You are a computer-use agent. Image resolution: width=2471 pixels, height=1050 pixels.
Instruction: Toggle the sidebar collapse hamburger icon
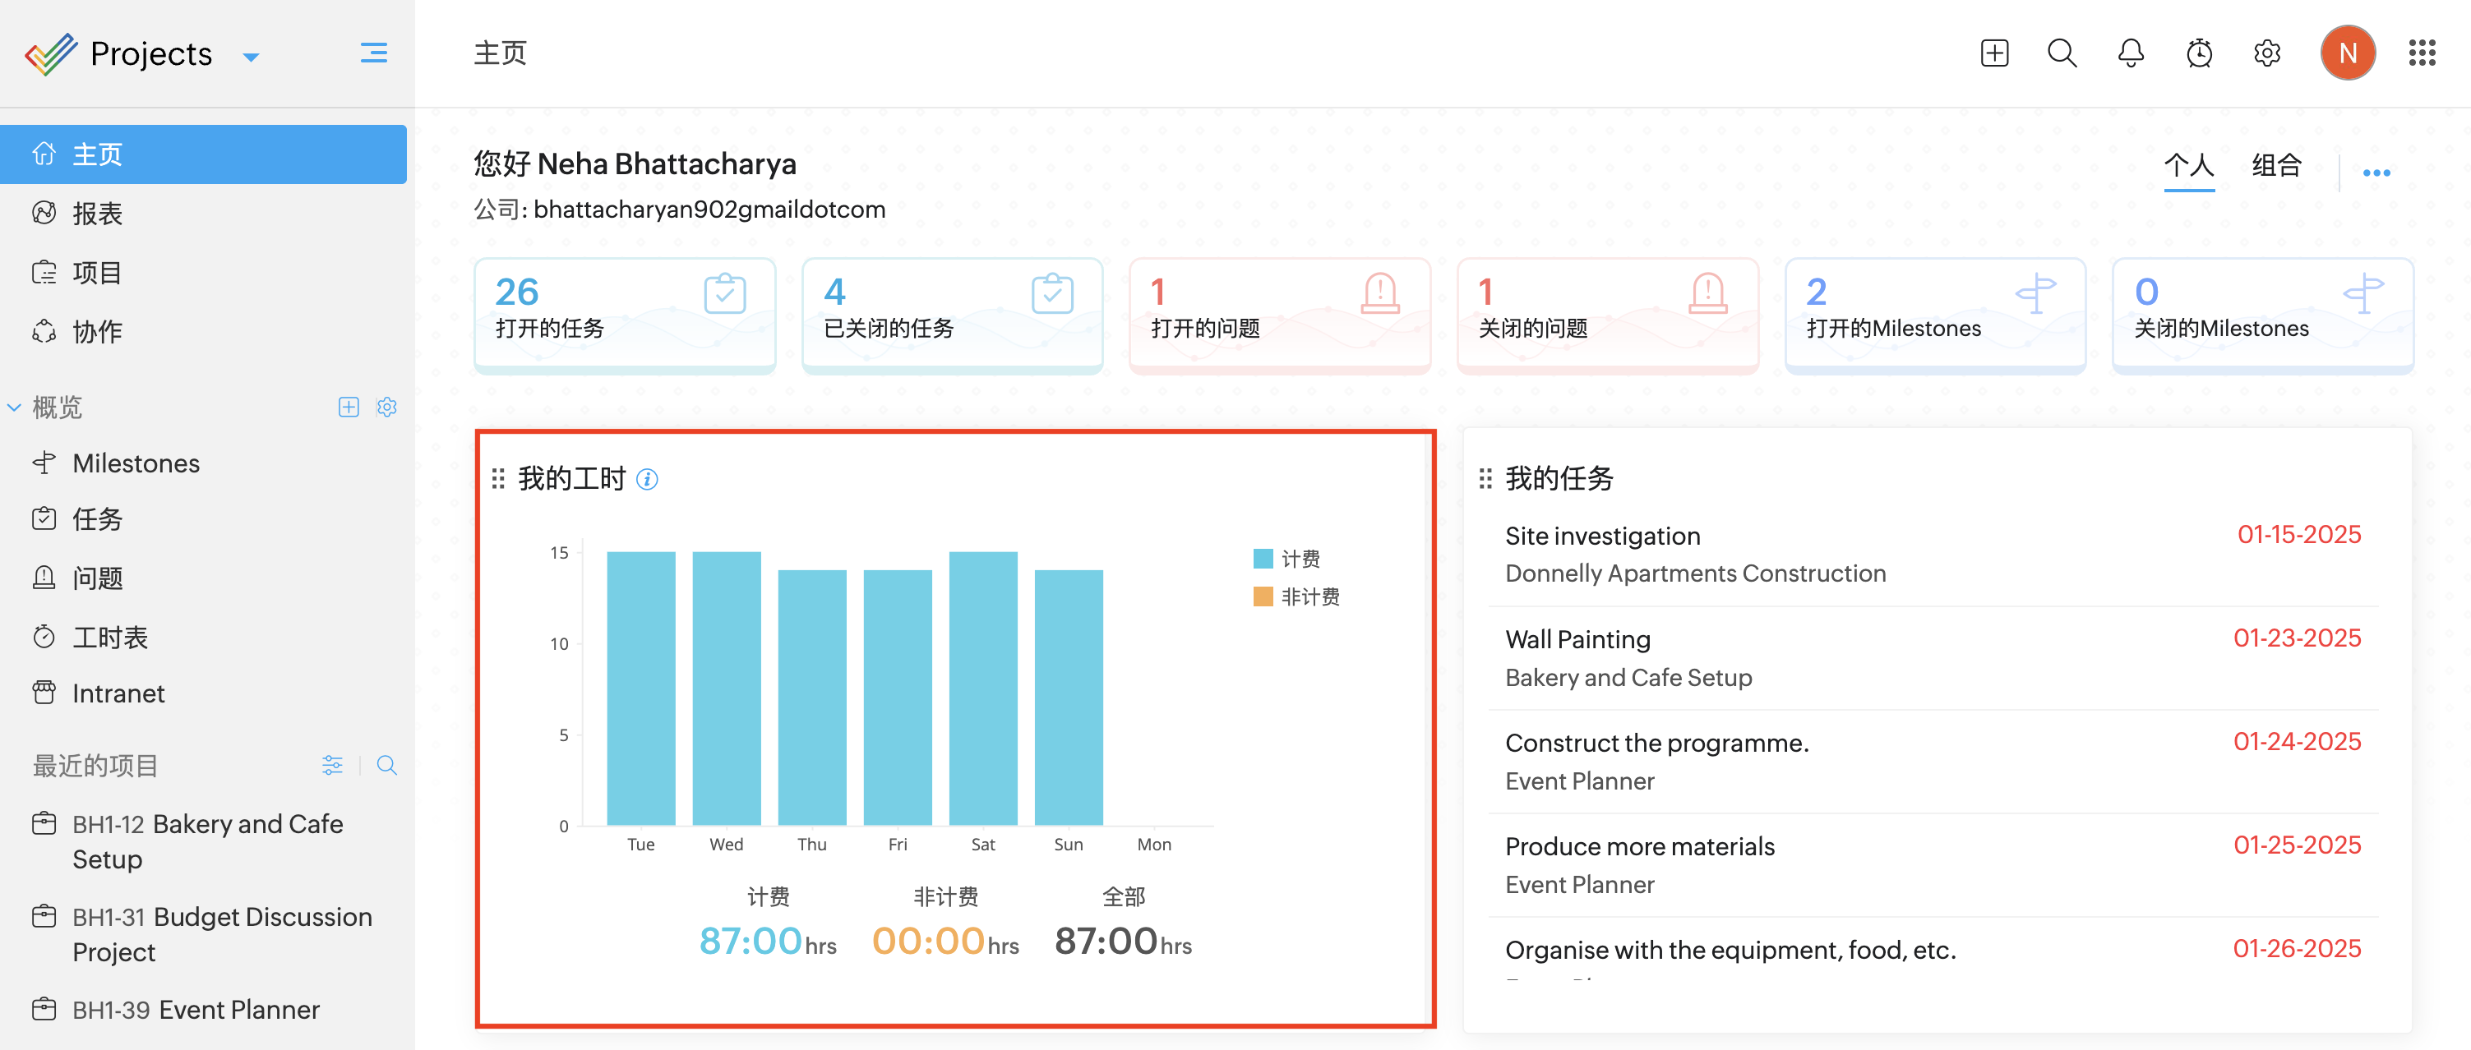[373, 53]
